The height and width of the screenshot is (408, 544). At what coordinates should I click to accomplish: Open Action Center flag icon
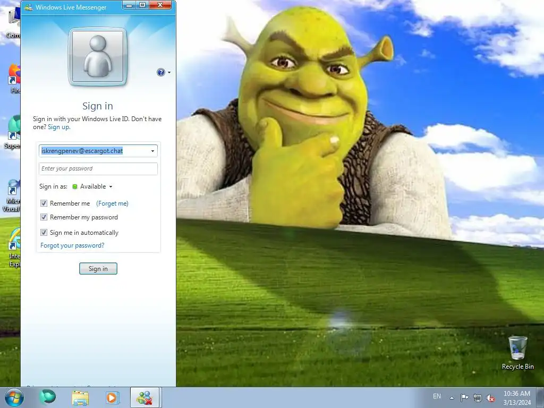464,397
